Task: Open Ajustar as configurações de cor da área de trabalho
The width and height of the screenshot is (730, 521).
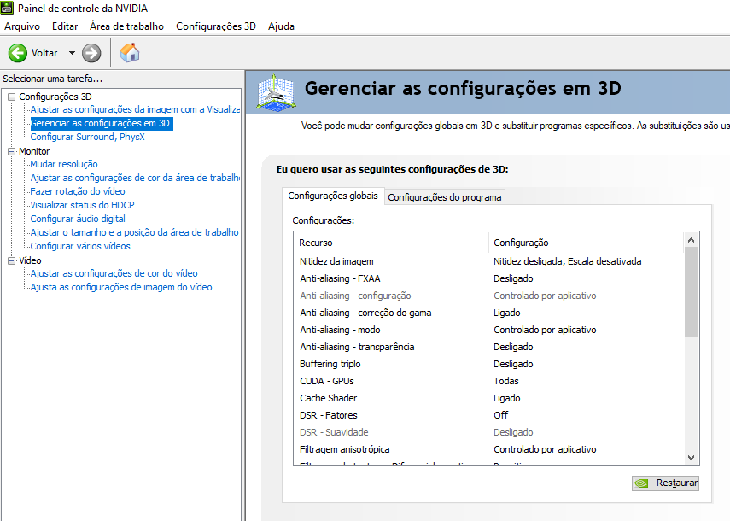Action: coord(135,178)
